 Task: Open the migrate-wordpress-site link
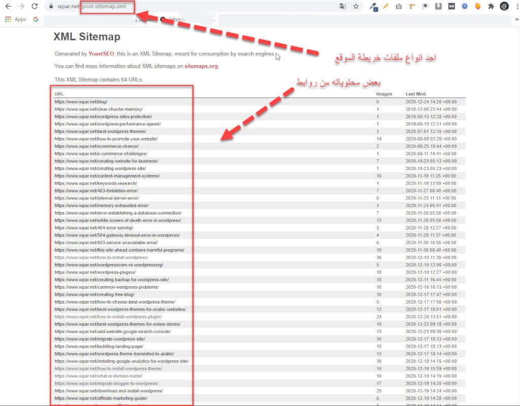(100, 339)
